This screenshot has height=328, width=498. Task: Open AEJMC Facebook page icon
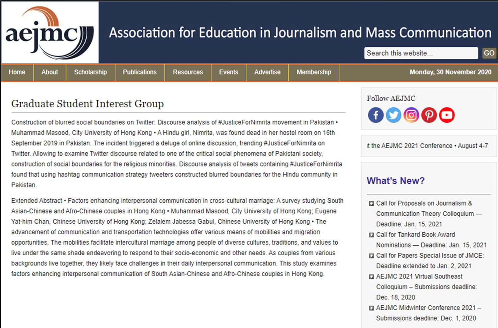point(375,115)
